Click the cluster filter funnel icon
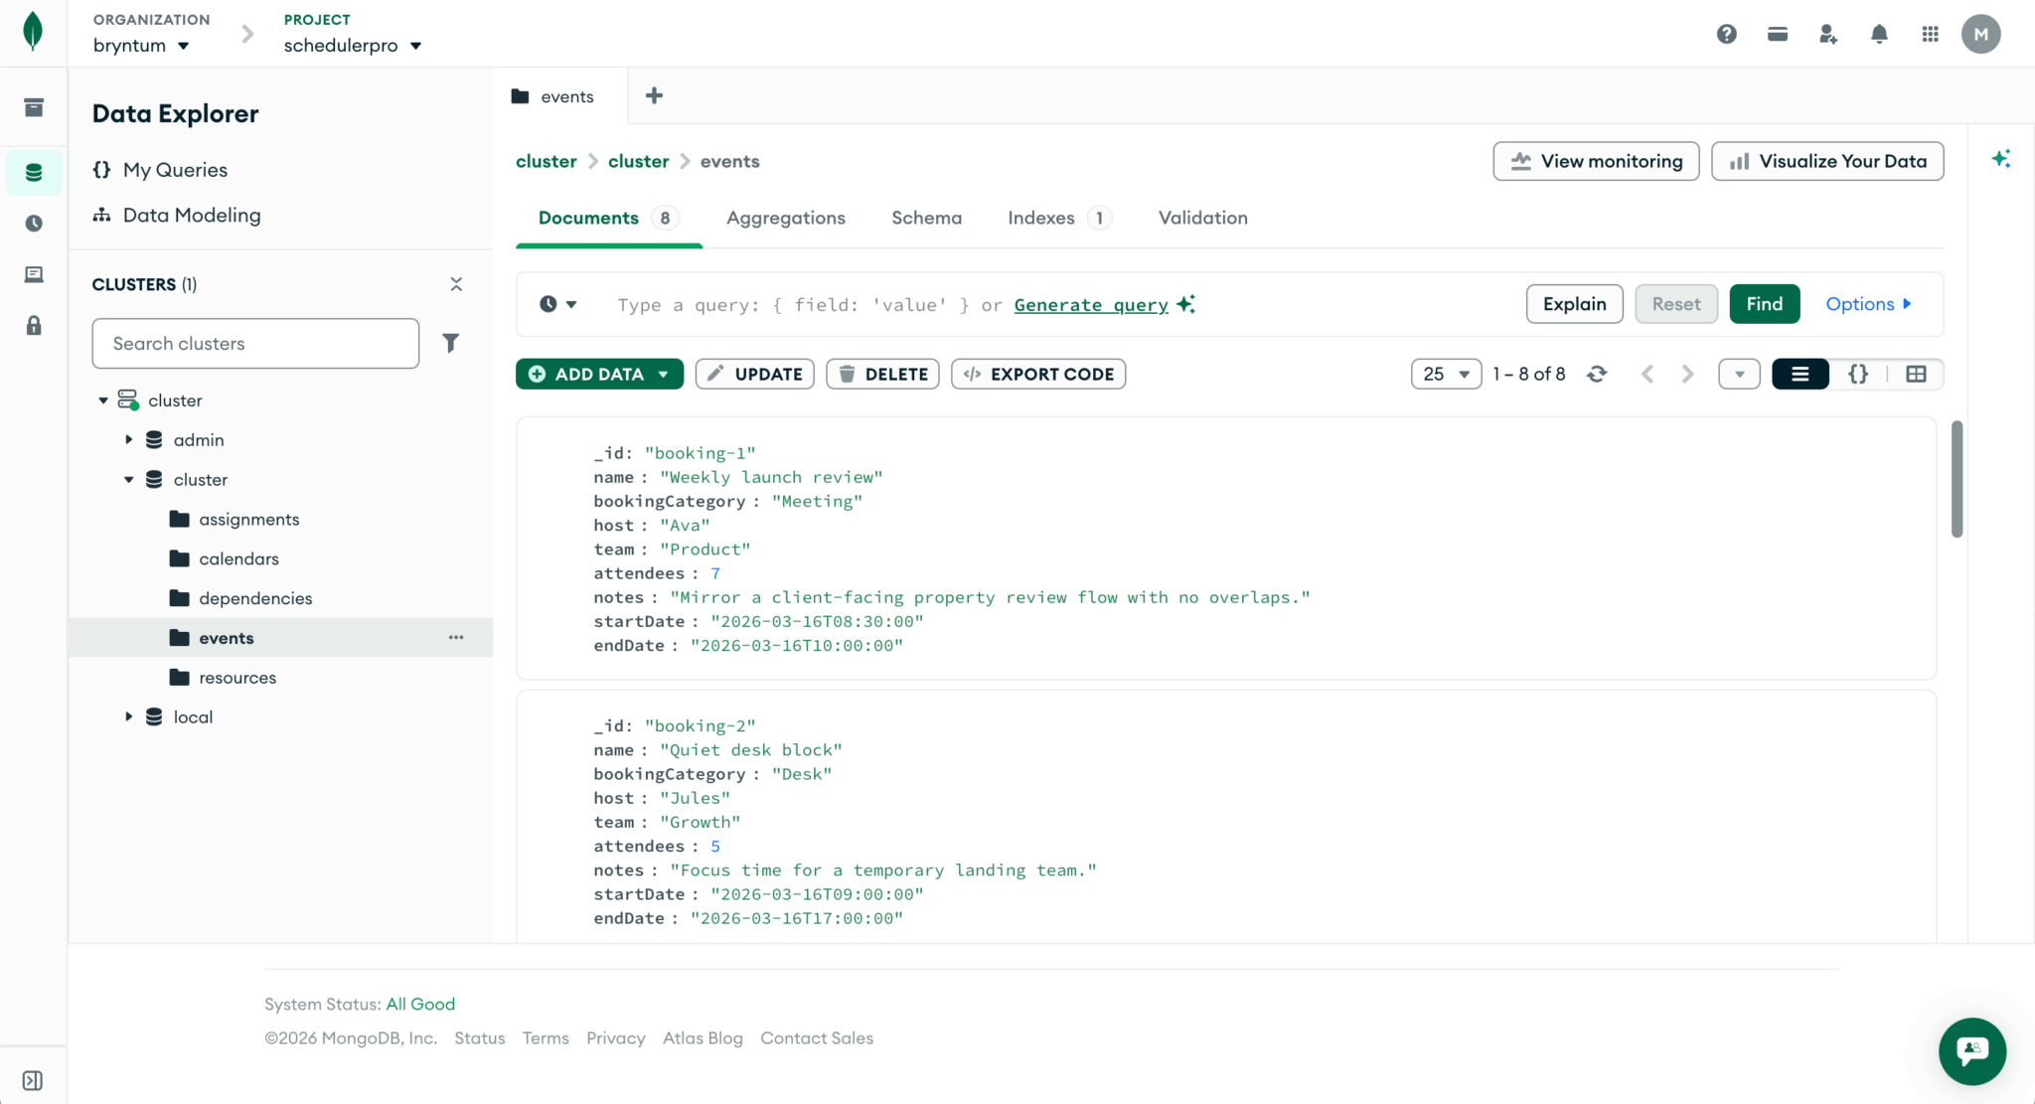 coord(450,343)
